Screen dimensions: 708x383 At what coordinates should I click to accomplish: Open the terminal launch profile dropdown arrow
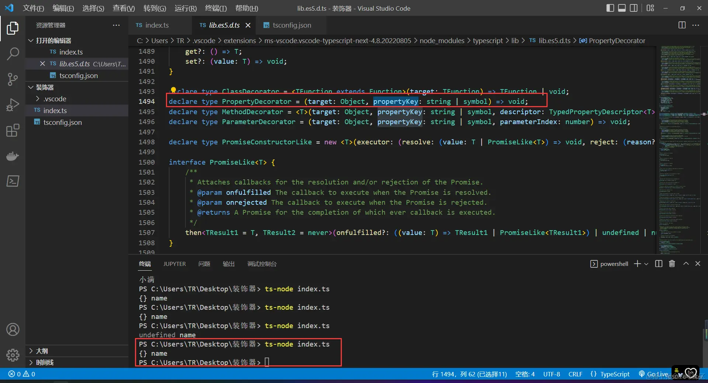(646, 264)
